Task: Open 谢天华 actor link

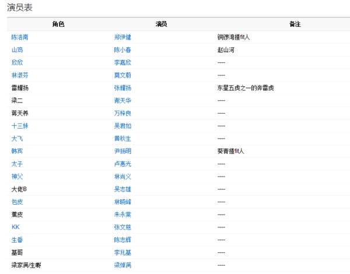Action: pos(123,101)
